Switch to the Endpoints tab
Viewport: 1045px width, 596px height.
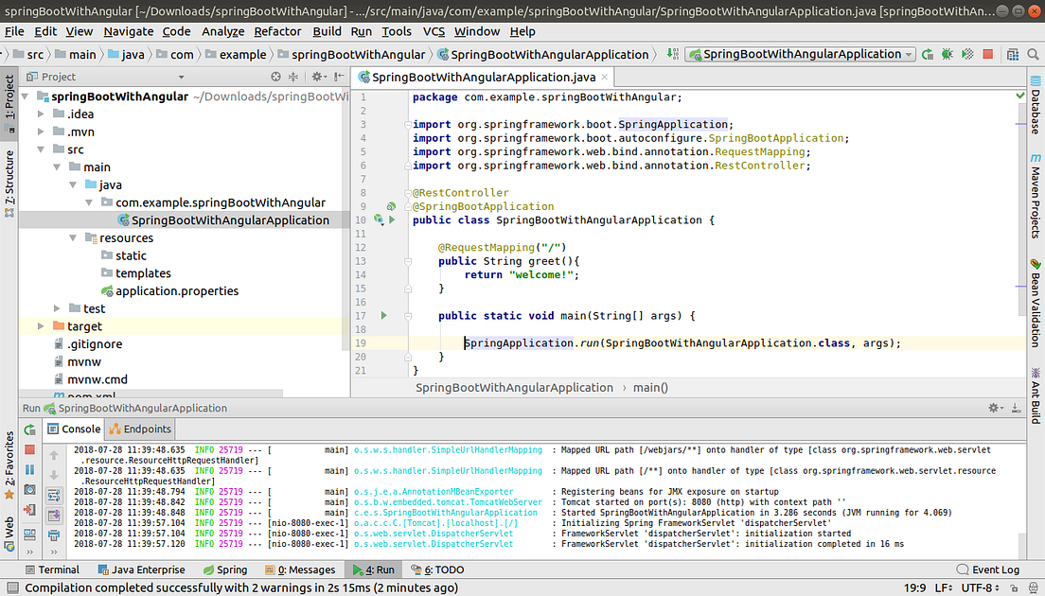(140, 429)
